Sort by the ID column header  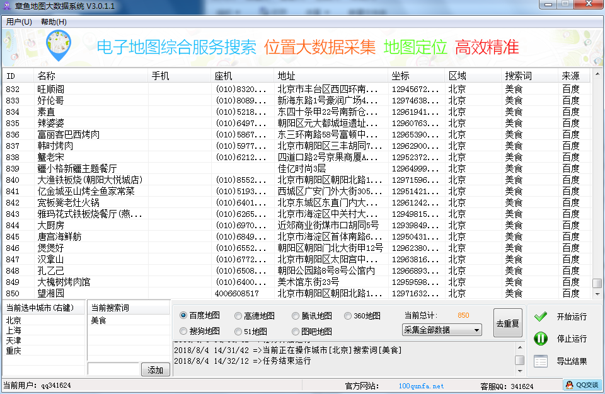18,76
